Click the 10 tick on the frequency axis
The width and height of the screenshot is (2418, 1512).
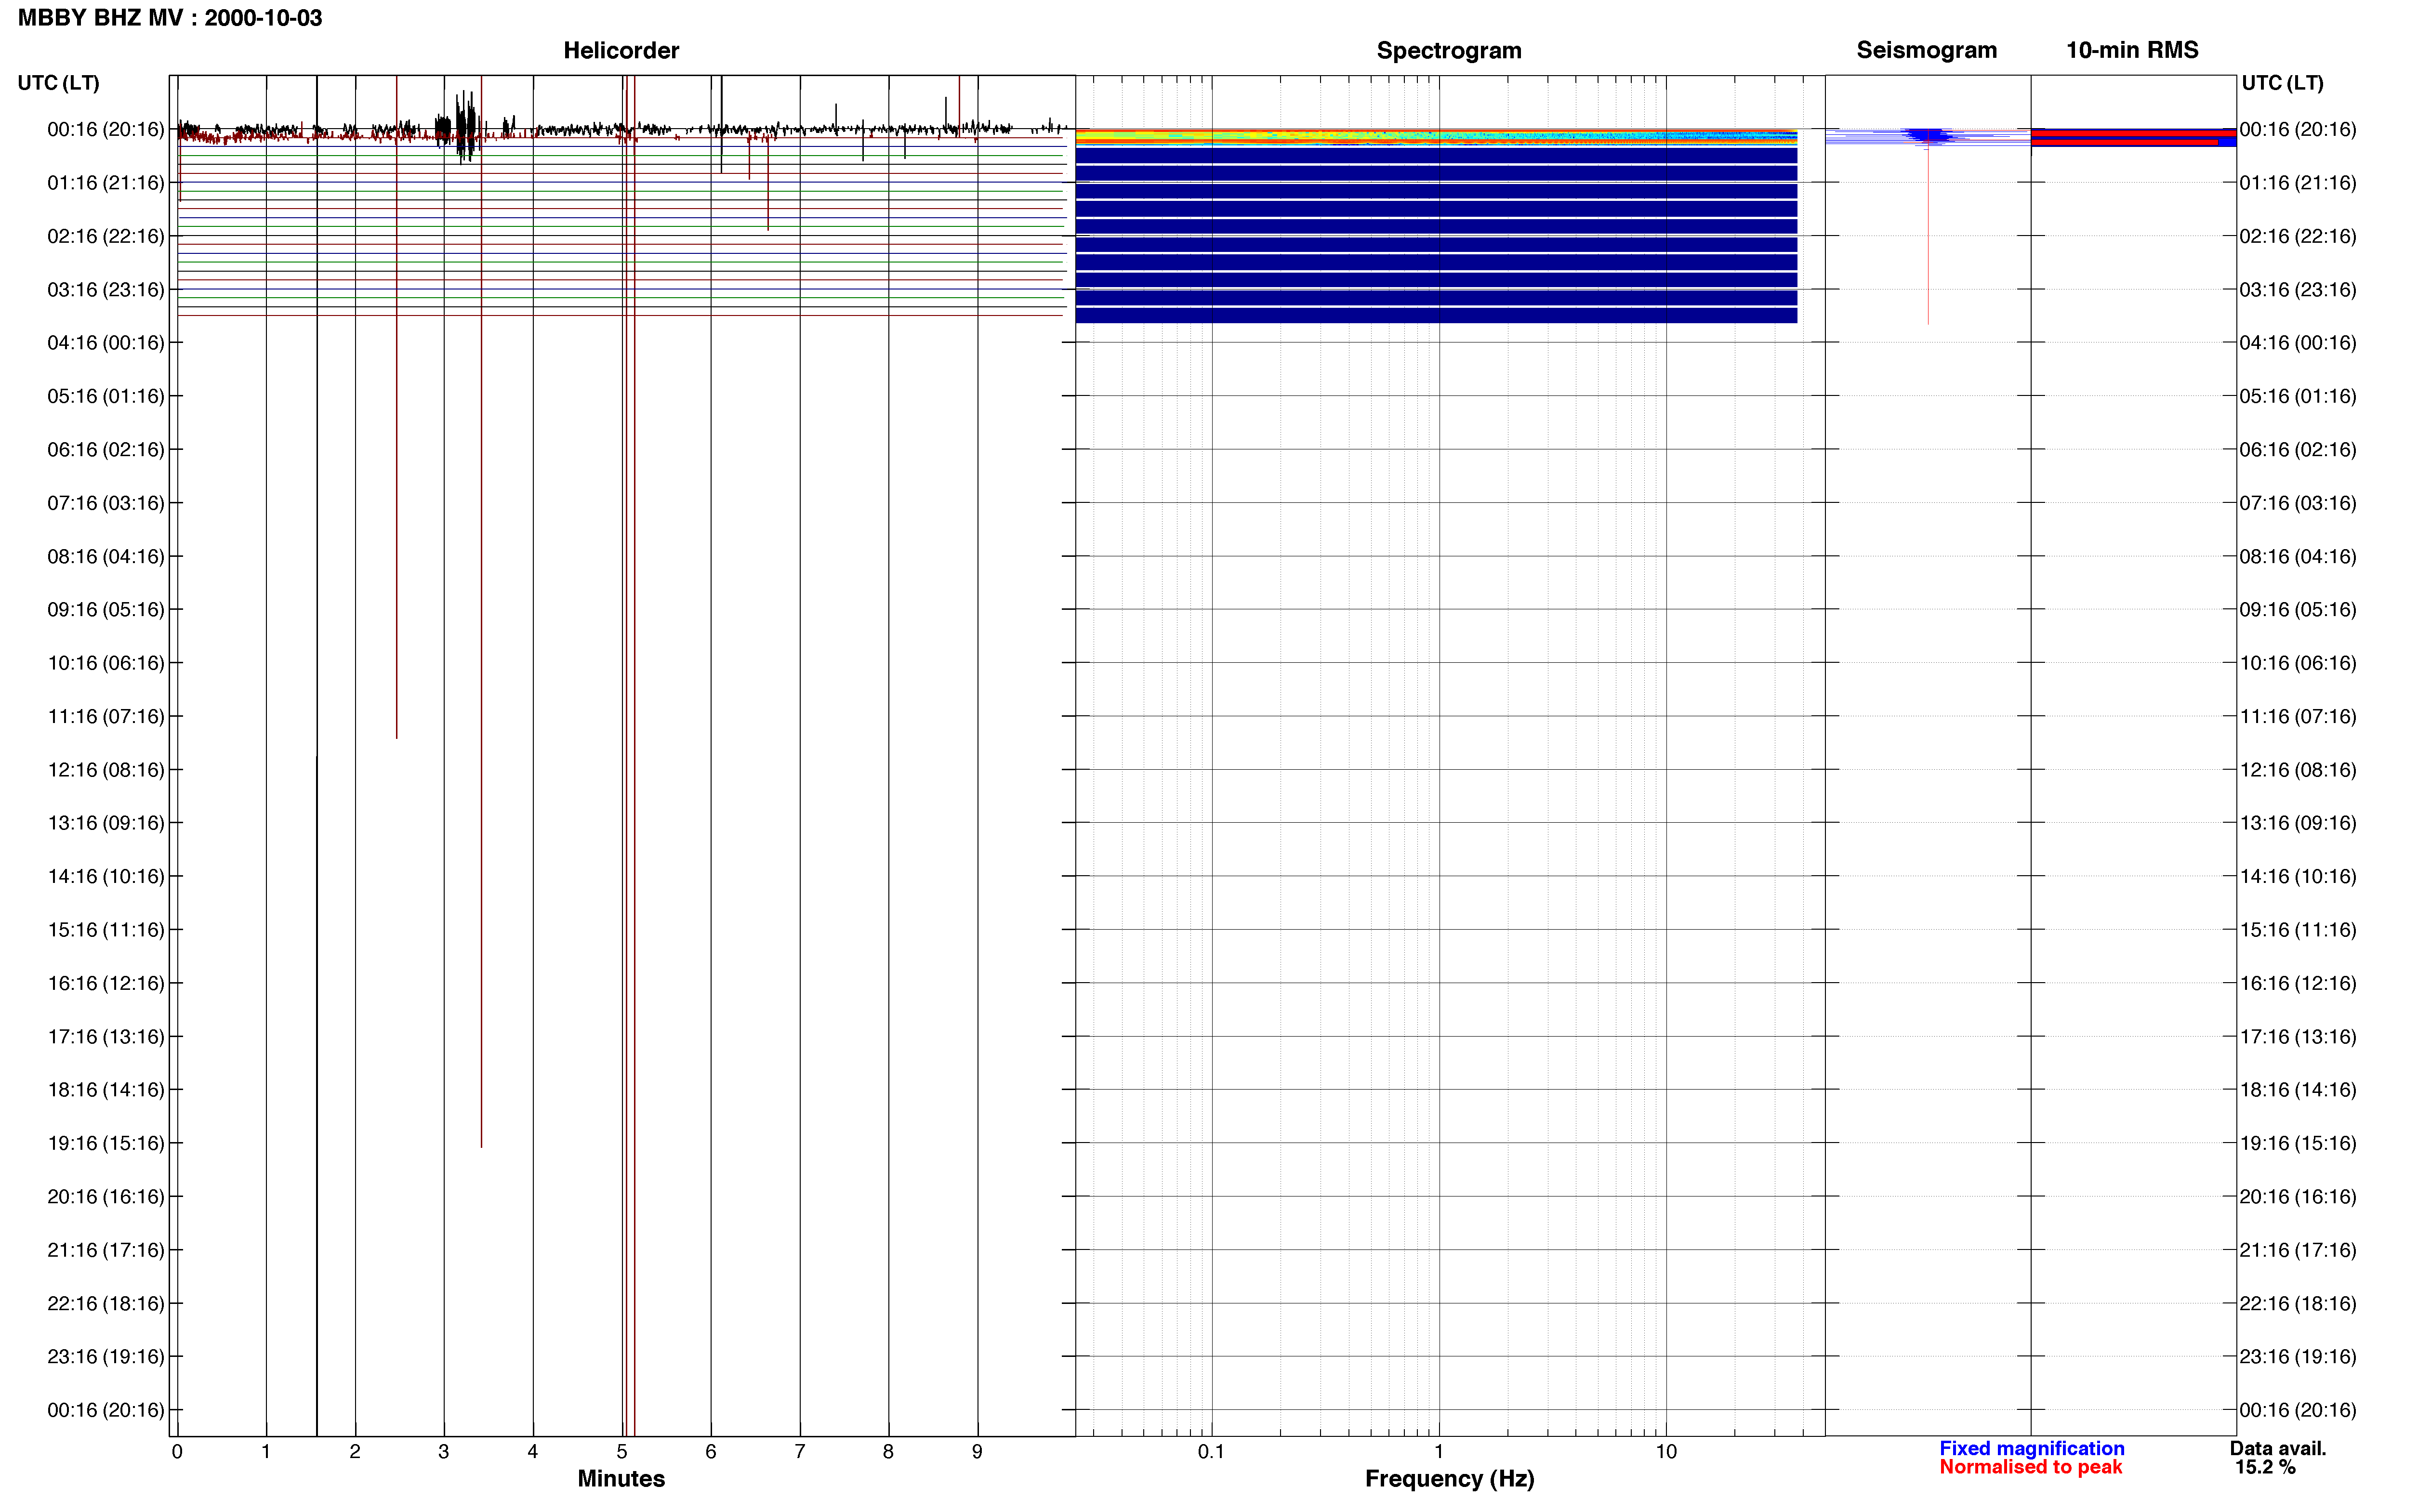(x=1666, y=1451)
